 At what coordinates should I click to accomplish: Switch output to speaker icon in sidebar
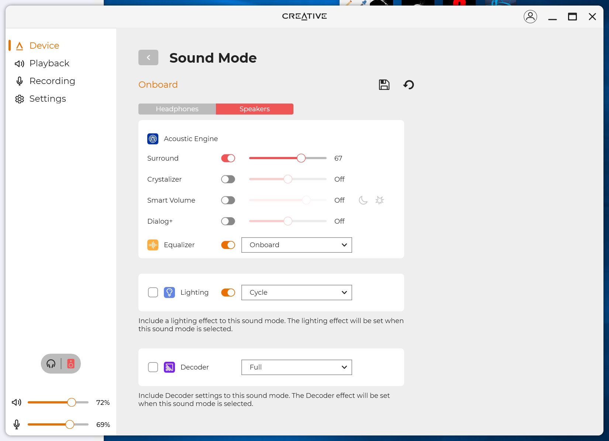pos(71,364)
